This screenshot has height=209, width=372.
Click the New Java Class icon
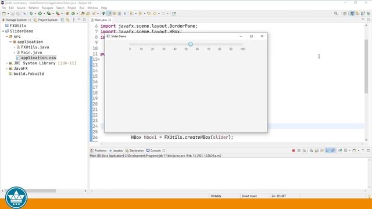point(73,13)
